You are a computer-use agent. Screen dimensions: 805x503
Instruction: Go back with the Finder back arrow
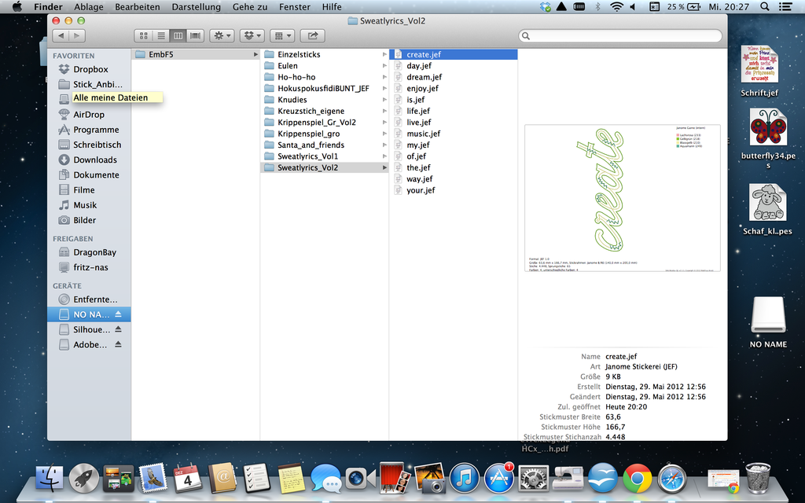tap(61, 35)
